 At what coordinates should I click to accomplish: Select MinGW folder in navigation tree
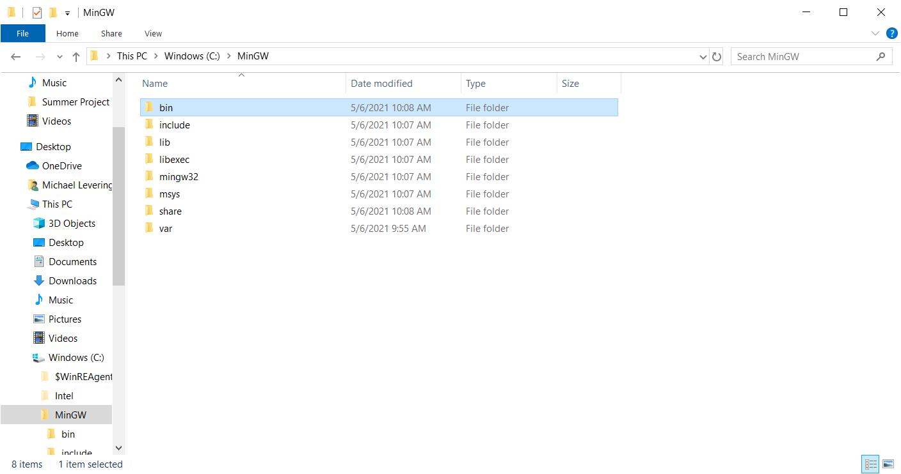pyautogui.click(x=70, y=415)
